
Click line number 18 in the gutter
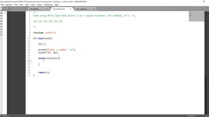point(29,61)
